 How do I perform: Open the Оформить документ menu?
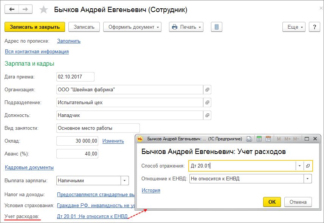coord(133,27)
